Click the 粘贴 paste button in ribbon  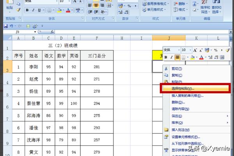tap(9, 6)
